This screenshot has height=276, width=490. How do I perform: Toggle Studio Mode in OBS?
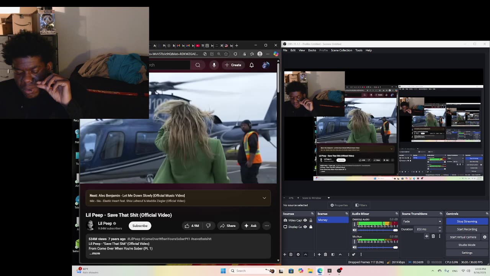pyautogui.click(x=467, y=245)
